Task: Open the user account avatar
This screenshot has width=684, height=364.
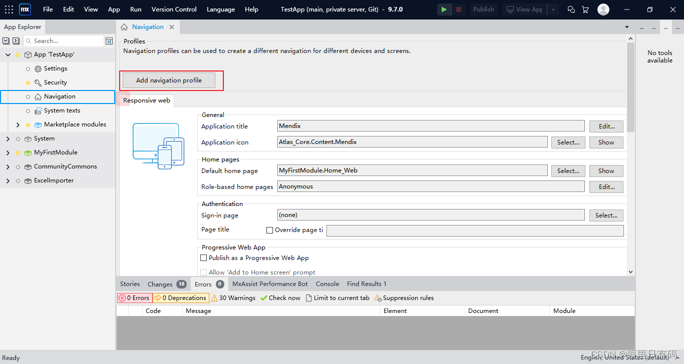Action: (603, 9)
